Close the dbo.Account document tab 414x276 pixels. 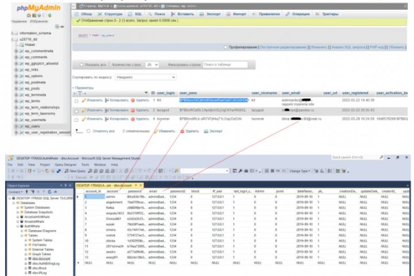[x=141, y=185]
